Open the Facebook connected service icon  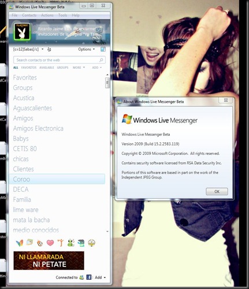click(x=88, y=277)
